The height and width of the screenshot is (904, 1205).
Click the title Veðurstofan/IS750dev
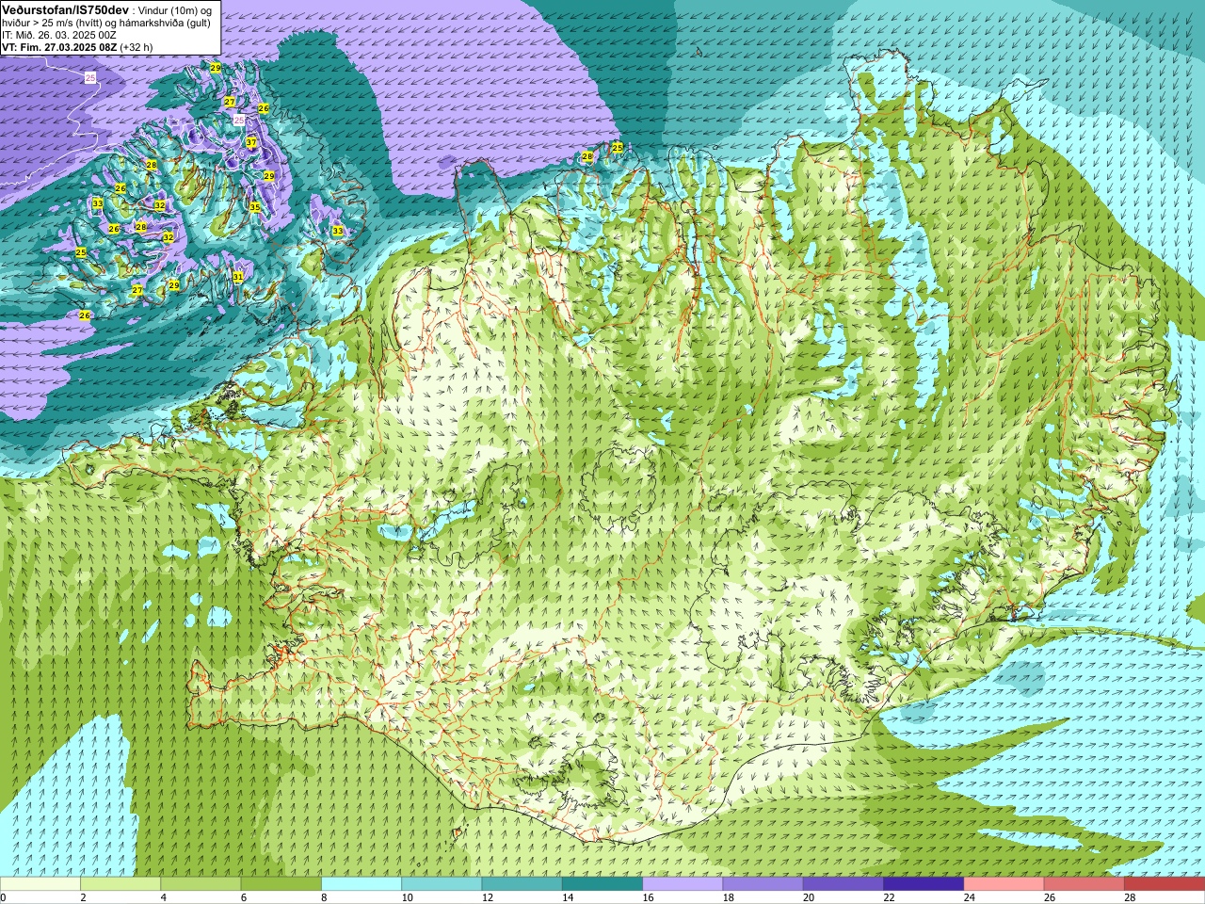pos(65,9)
